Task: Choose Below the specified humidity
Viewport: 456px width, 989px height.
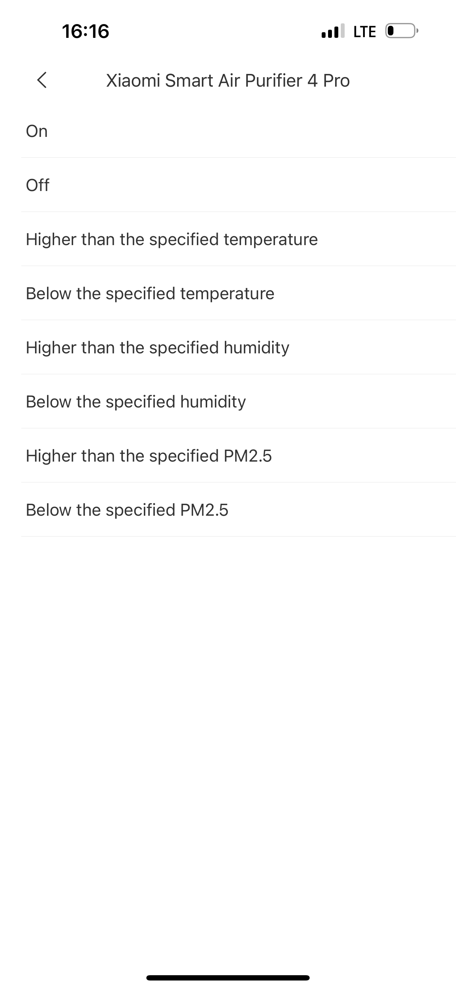Action: click(238, 401)
